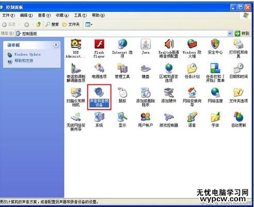Image resolution: width=254 pixels, height=207 pixels.
Task: Click the 后退 back button
Action: pos(9,25)
